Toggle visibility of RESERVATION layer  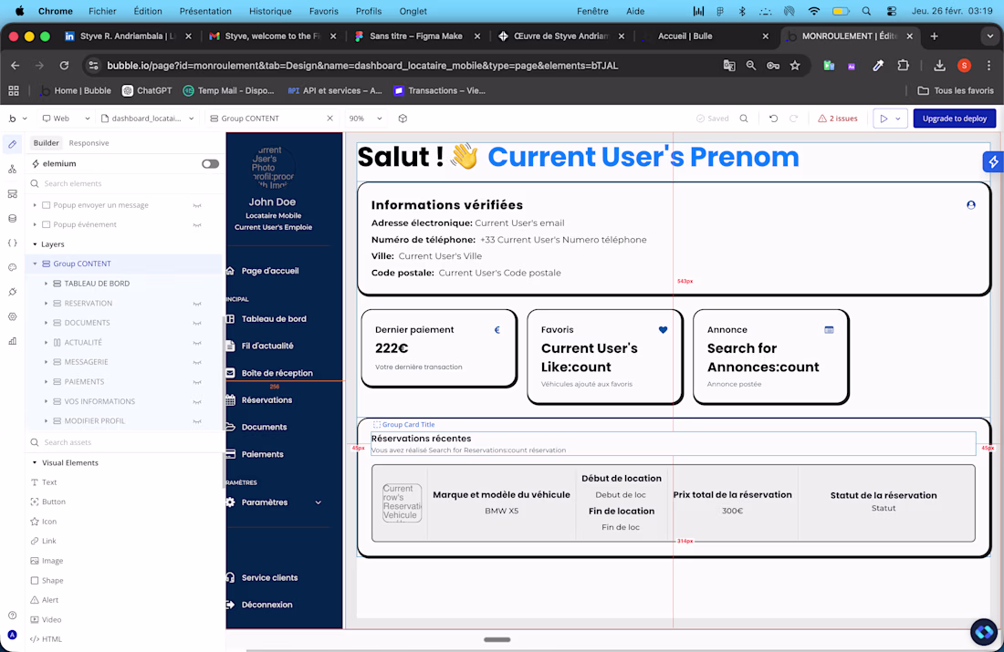[x=197, y=304]
